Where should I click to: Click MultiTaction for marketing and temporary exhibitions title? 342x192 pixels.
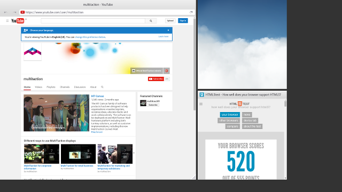click(x=113, y=167)
